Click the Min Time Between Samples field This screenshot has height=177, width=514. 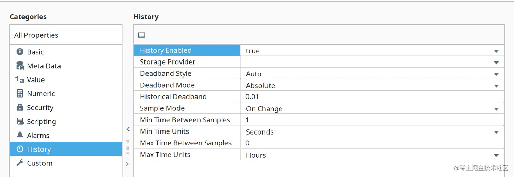(x=372, y=120)
